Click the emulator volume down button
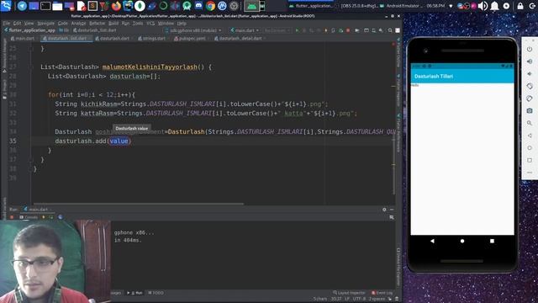 pyautogui.click(x=530, y=73)
